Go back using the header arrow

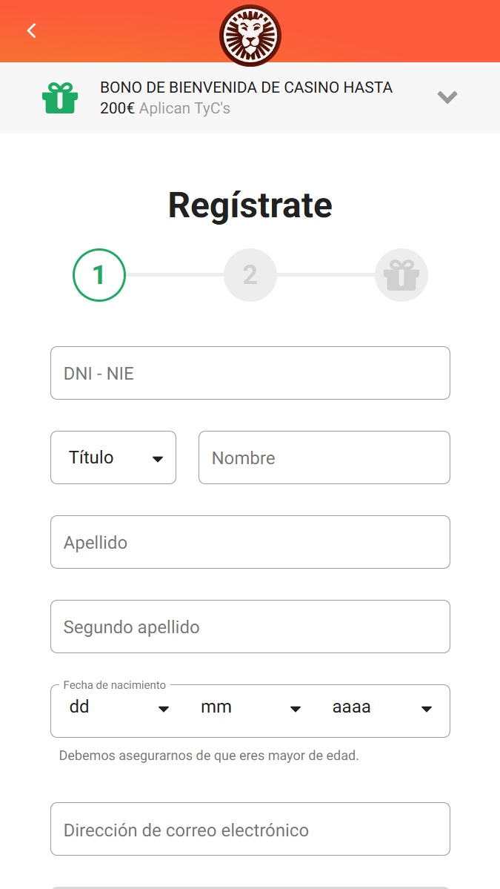coord(32,30)
